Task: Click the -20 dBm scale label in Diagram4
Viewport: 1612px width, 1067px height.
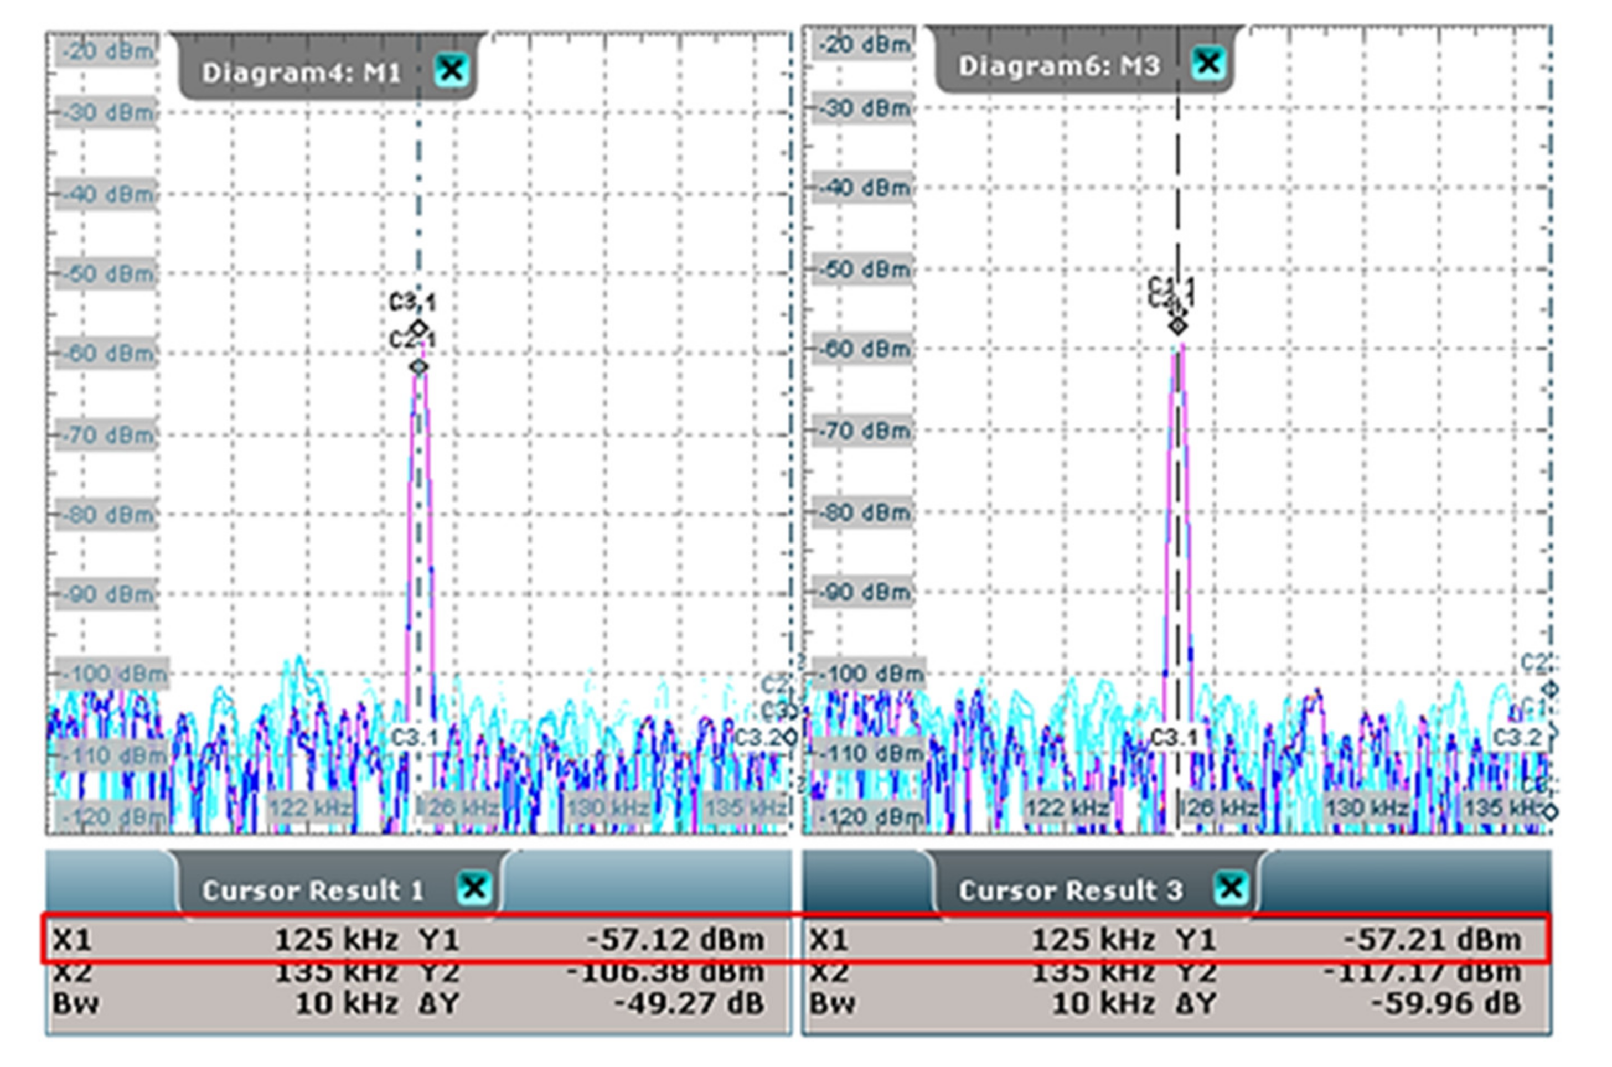Action: pos(107,51)
